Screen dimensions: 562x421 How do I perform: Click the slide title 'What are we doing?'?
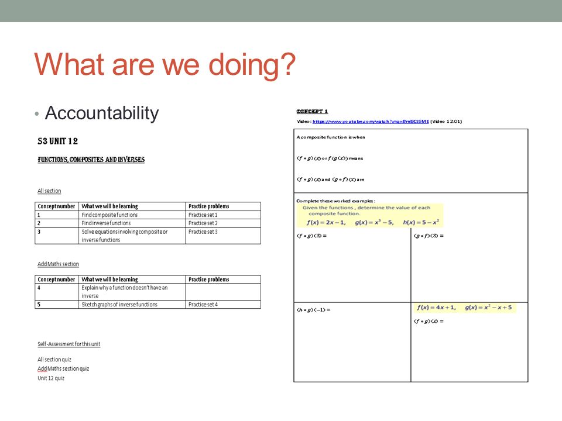pos(165,65)
